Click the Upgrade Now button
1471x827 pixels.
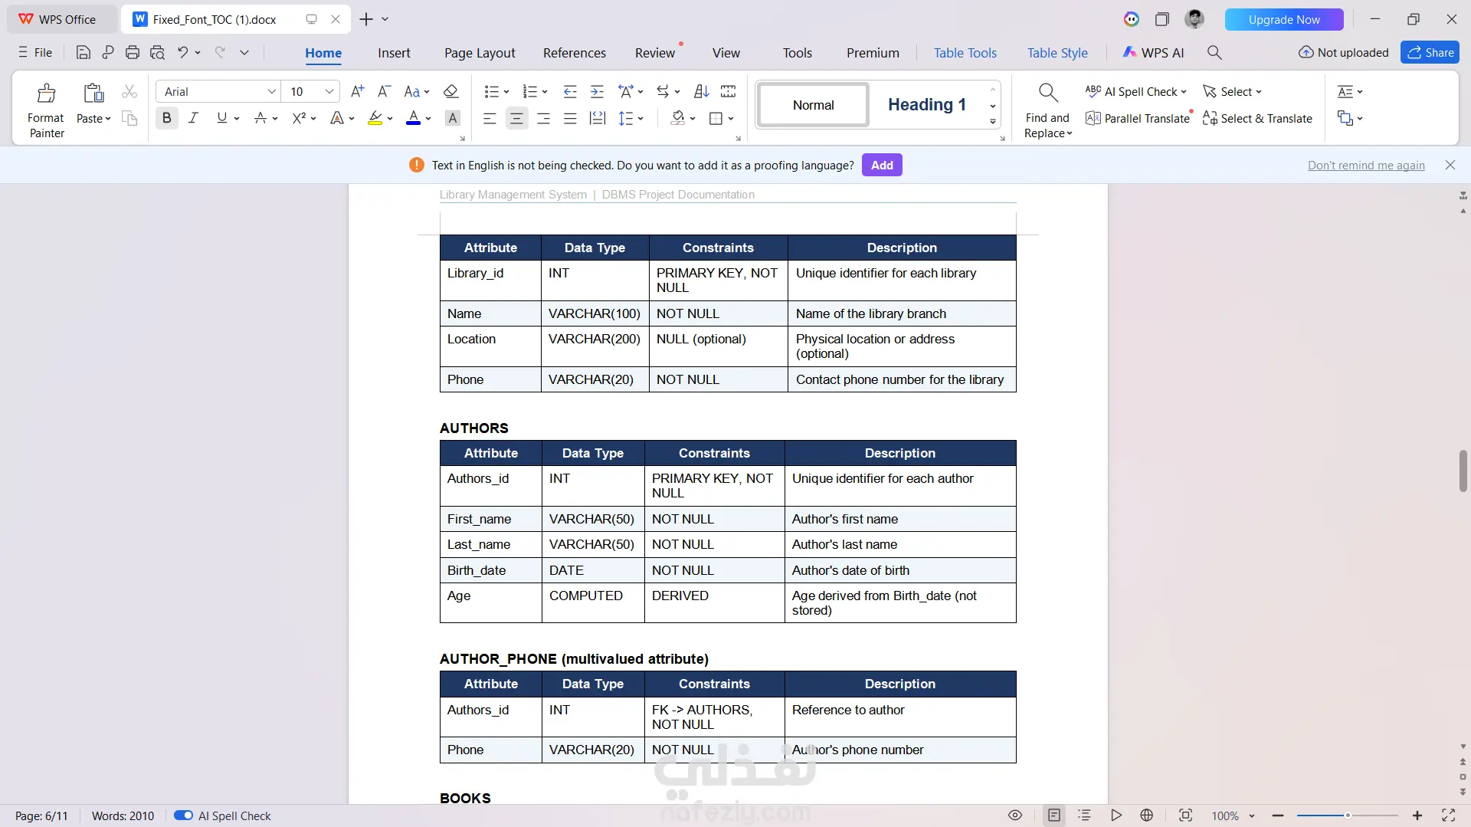(1284, 19)
